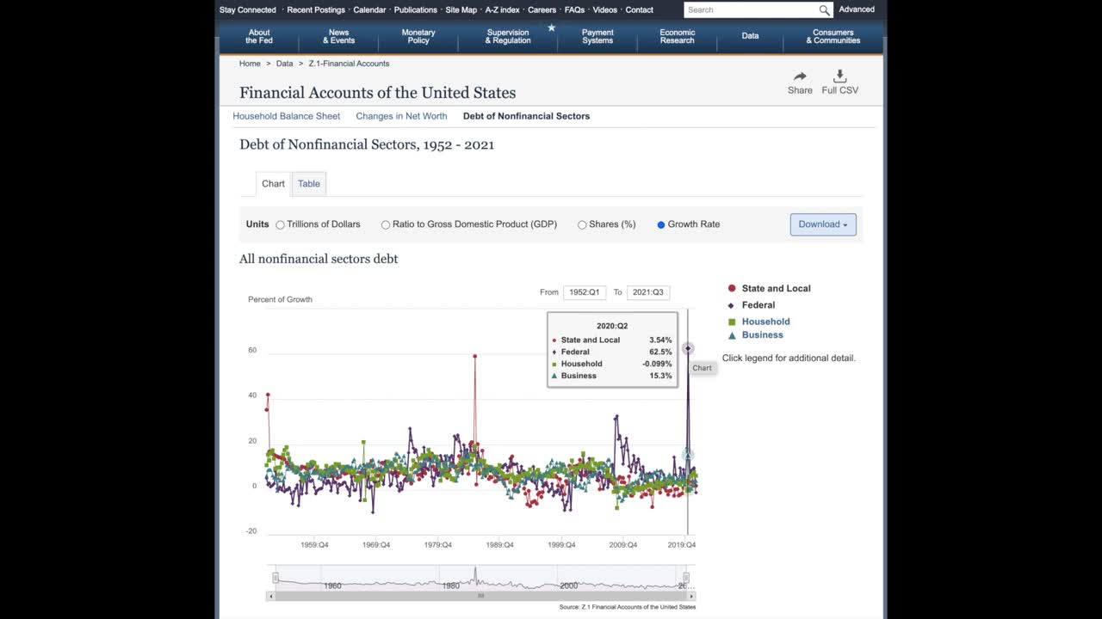Open Payment Systems menu
Viewport: 1102px width, 619px height.
[x=597, y=36]
